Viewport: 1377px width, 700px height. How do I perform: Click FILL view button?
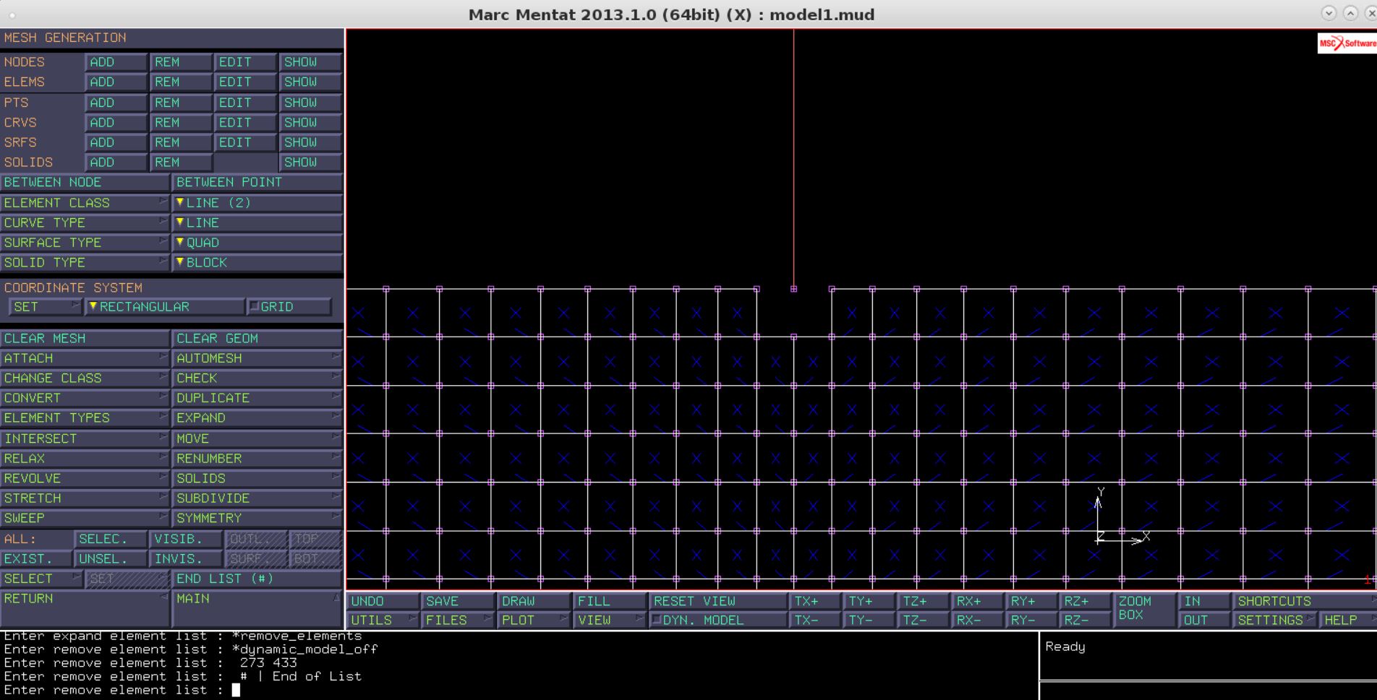tap(609, 601)
